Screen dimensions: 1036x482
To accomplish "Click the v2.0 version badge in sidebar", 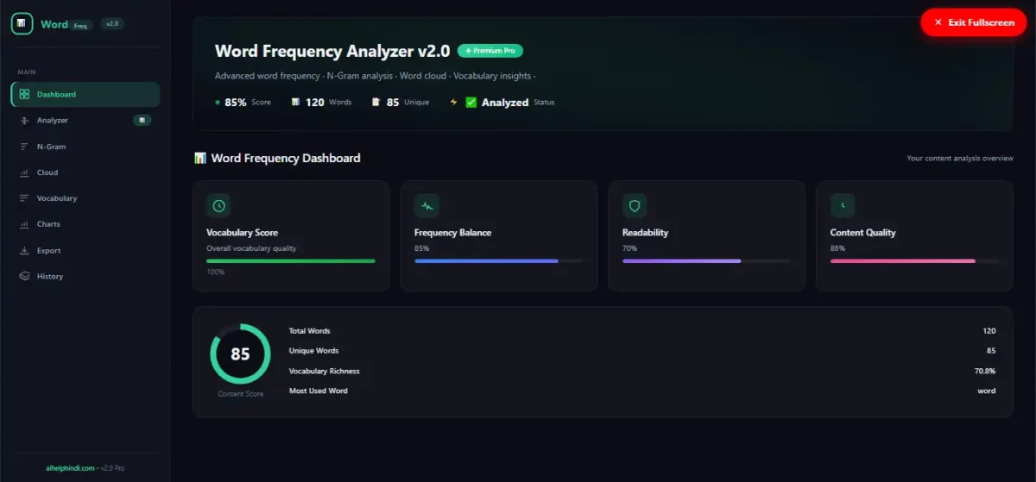I will tap(112, 24).
